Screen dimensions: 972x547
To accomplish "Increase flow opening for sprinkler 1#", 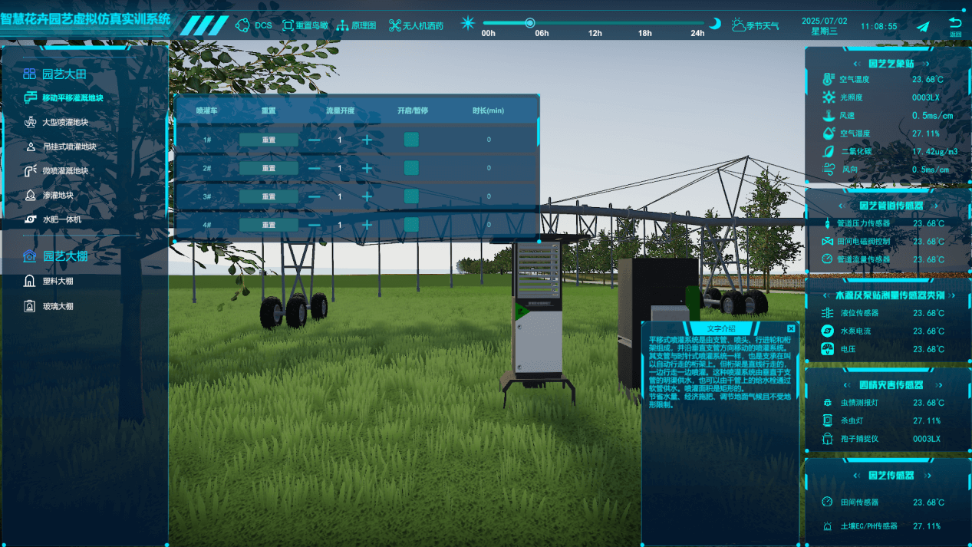I will pyautogui.click(x=367, y=140).
